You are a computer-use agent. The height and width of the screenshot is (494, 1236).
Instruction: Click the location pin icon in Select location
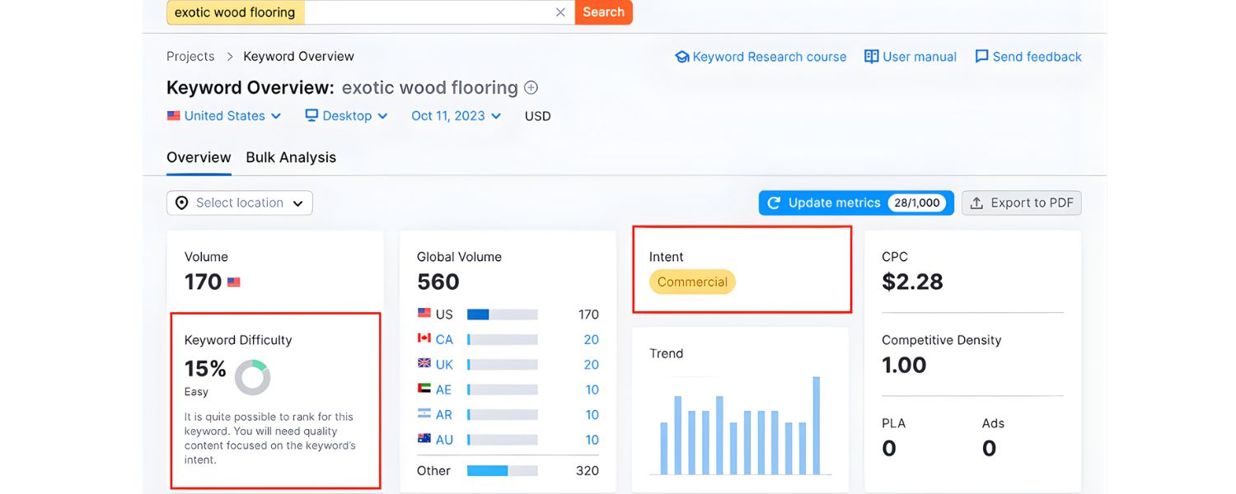(x=181, y=203)
